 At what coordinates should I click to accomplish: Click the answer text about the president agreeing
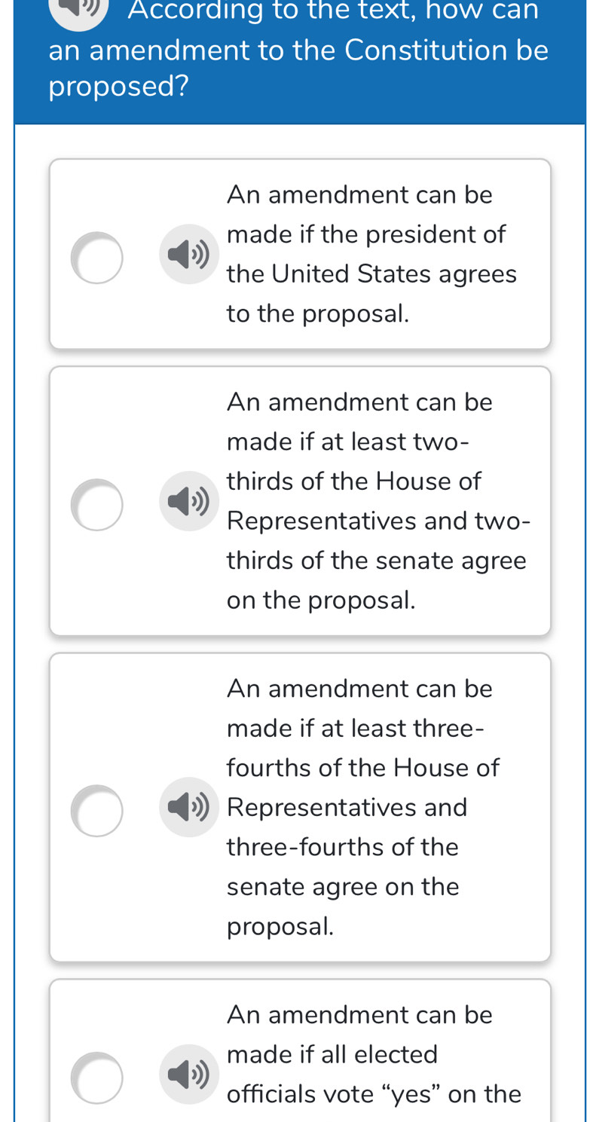[x=371, y=254]
